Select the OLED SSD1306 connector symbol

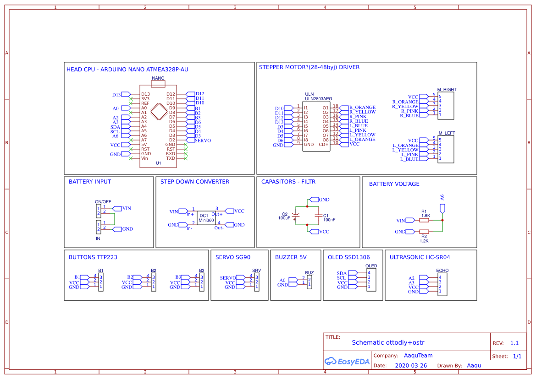point(370,279)
